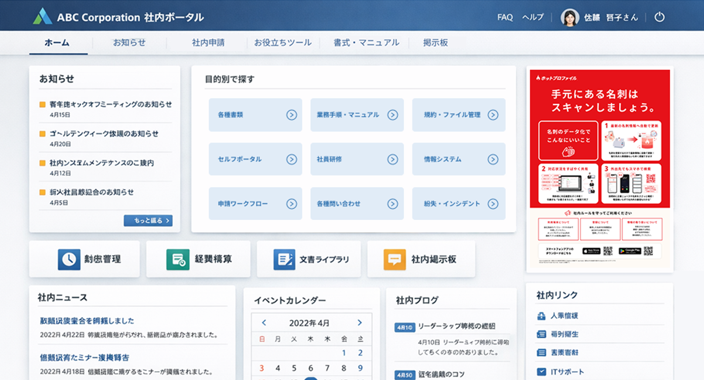Click the ABC Corporation triangle logo

point(42,17)
